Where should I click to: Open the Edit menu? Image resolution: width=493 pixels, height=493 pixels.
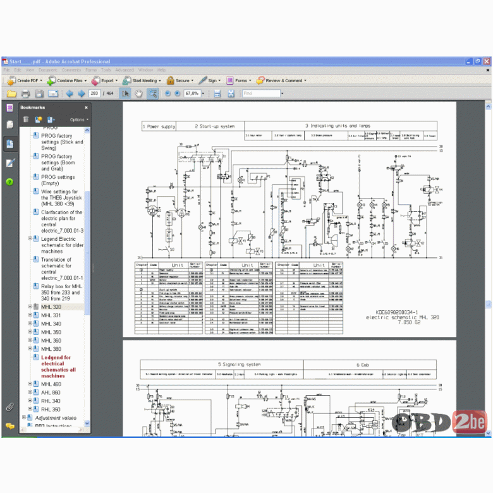click(x=18, y=70)
